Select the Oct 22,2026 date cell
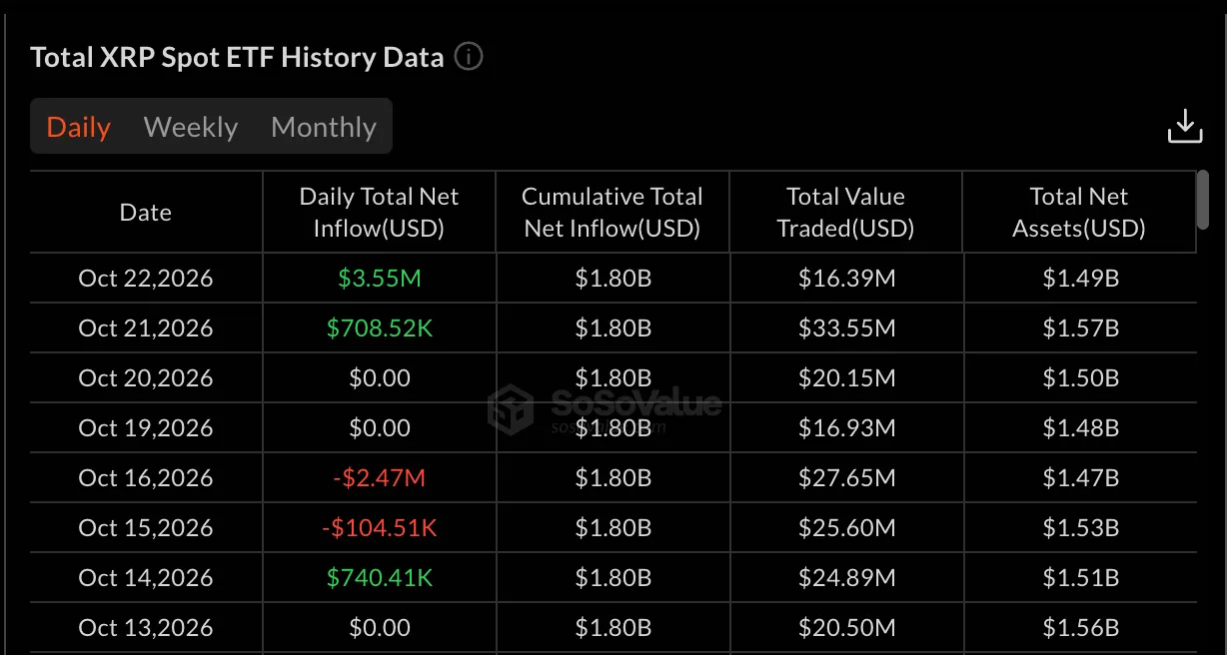 click(146, 278)
